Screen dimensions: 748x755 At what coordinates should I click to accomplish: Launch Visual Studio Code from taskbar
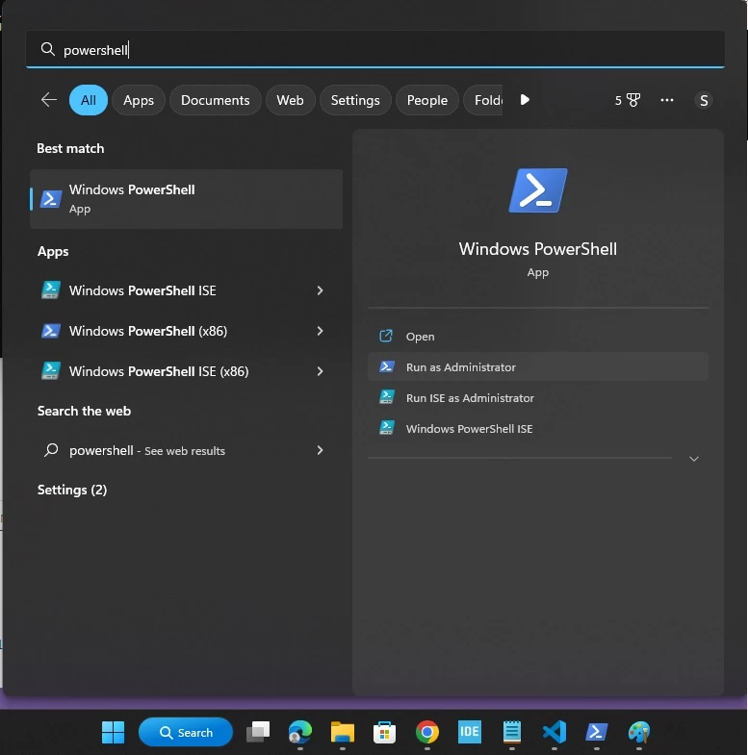tap(555, 732)
